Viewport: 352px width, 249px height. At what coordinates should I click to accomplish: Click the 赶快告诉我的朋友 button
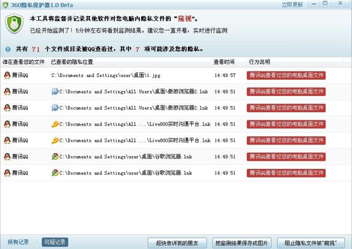pos(177,243)
